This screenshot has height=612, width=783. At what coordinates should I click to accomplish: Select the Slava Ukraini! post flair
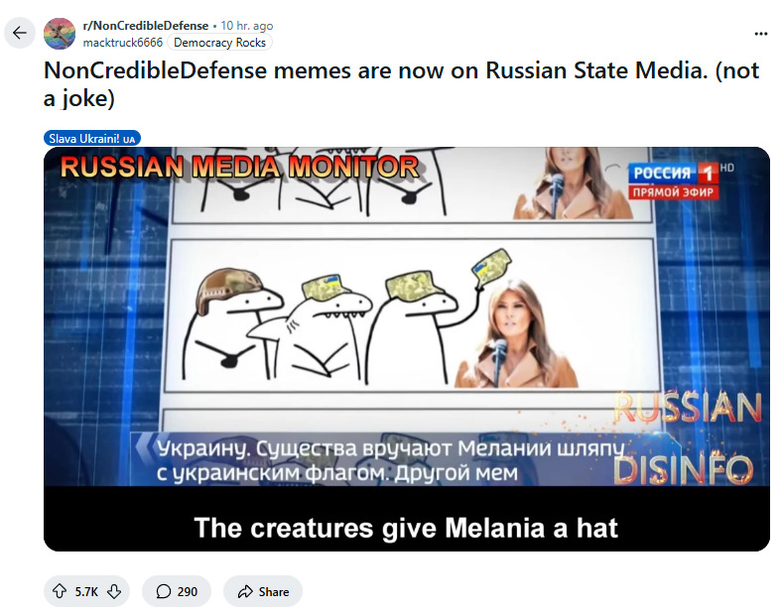tap(92, 138)
